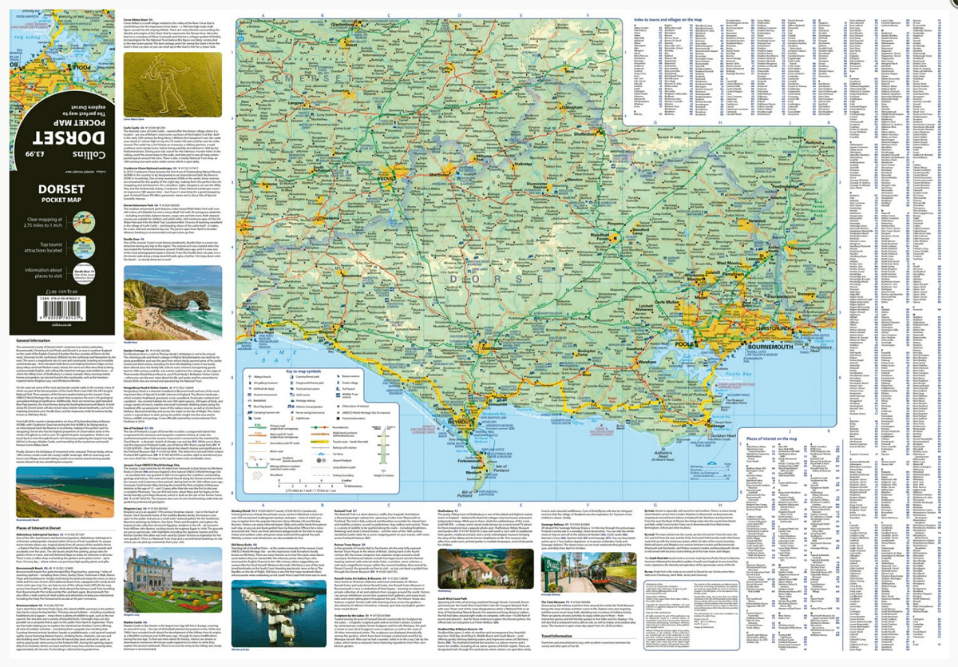Click the Woodland pattern sample in the key

pos(257,475)
